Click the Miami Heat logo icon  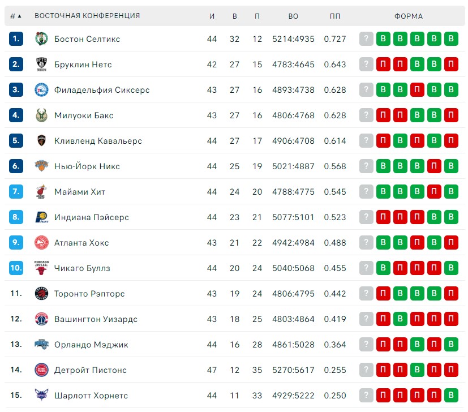tap(41, 191)
